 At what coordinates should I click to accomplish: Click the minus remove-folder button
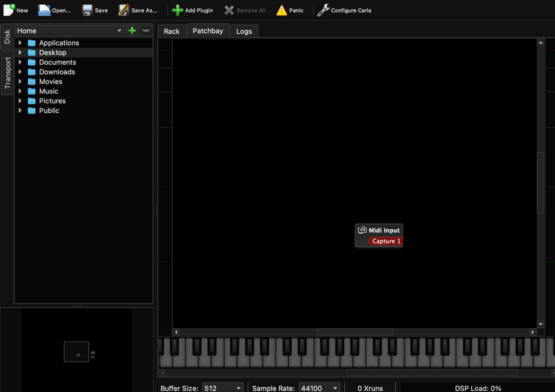coord(146,31)
